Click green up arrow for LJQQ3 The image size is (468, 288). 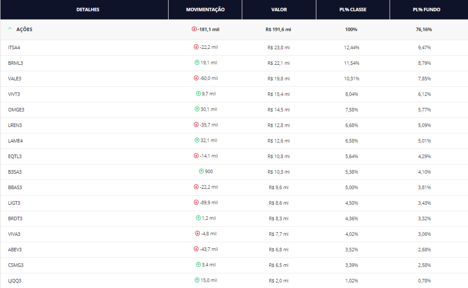click(197, 280)
